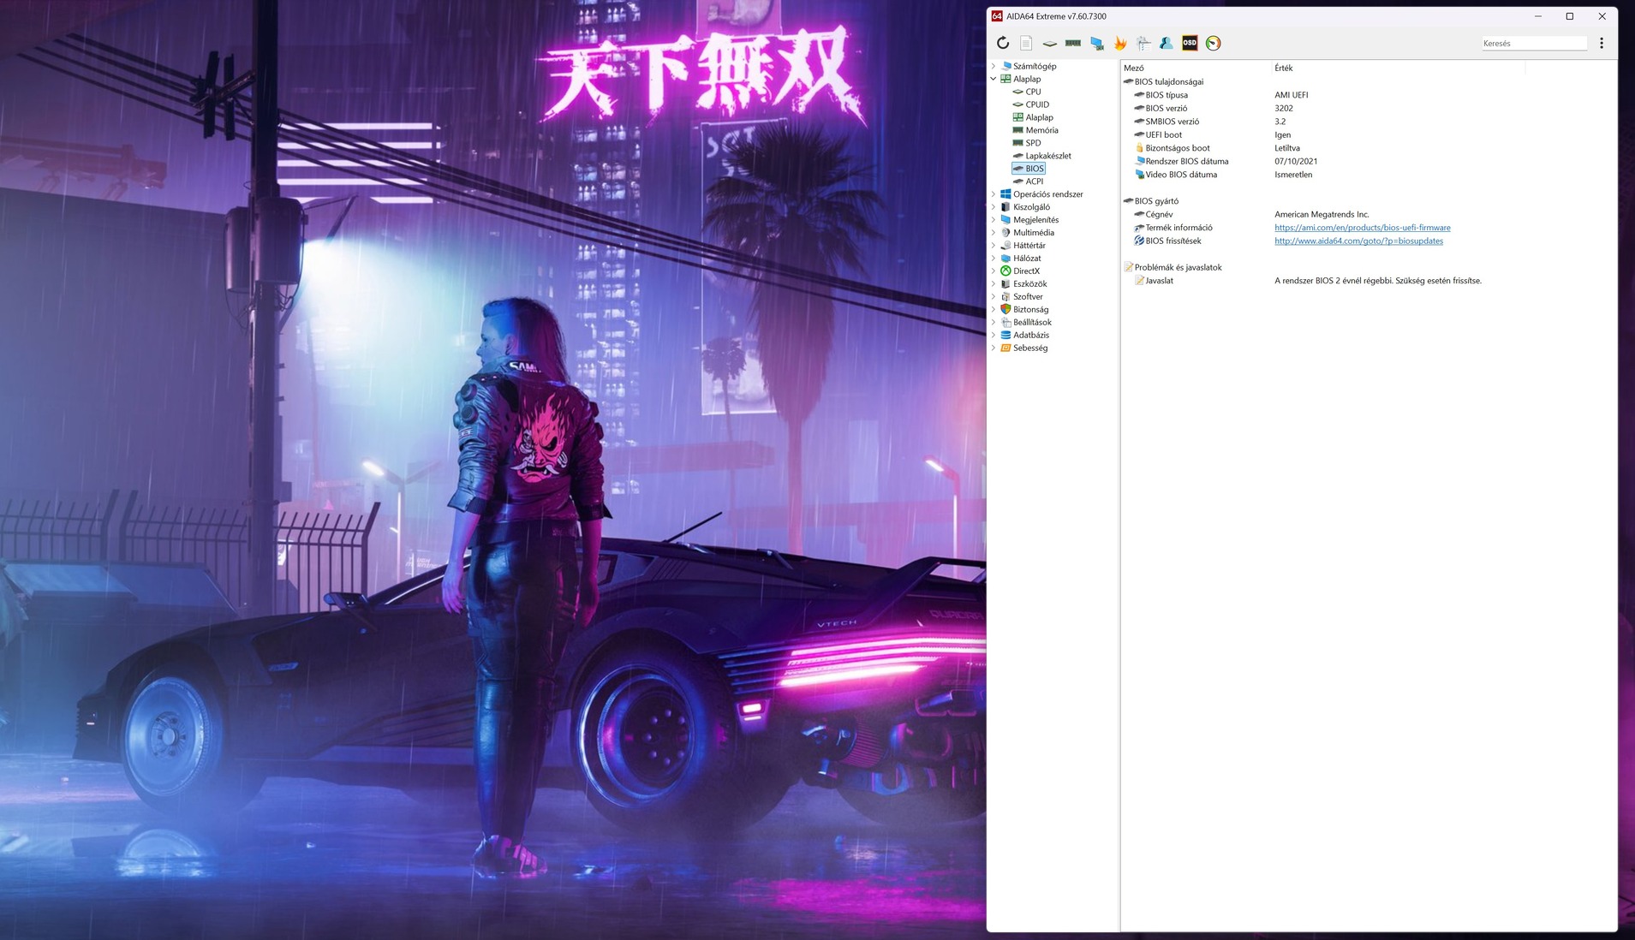The image size is (1635, 940).
Task: Select the CPUID chip icon in tree
Action: coord(1017,104)
